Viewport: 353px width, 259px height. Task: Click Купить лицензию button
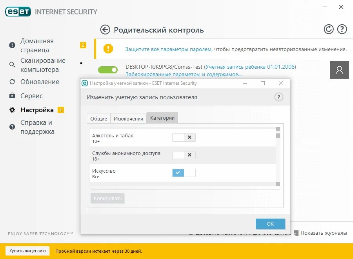(x=27, y=251)
